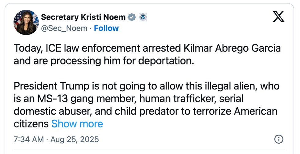This screenshot has height=154, width=300.
Task: Click the DHS seal affiliation badge
Action: (x=143, y=17)
